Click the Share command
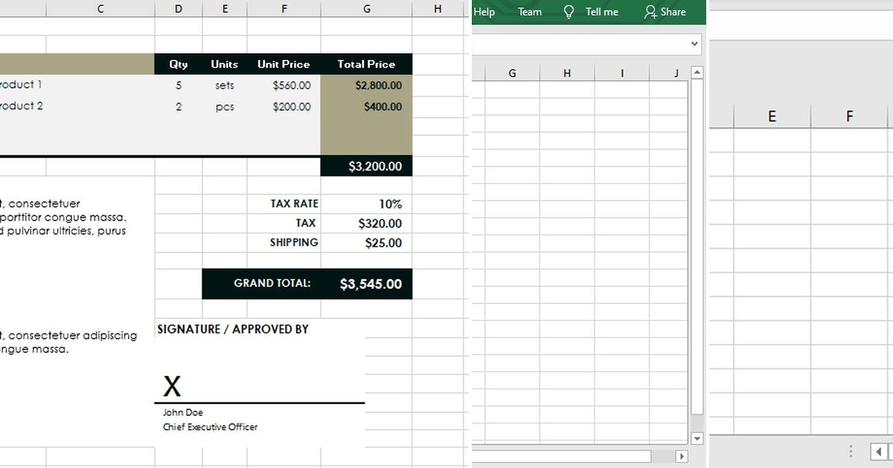893x468 pixels. (x=663, y=11)
